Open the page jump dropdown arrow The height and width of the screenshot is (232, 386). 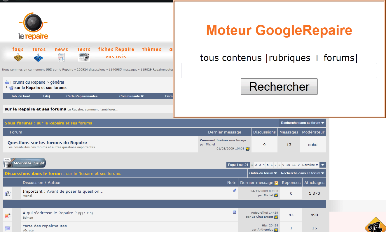(323, 165)
